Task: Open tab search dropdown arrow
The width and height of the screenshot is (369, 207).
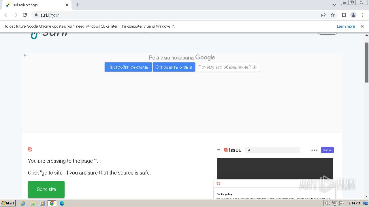Action: (334, 5)
